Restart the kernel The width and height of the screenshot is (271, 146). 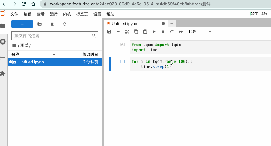(172, 32)
